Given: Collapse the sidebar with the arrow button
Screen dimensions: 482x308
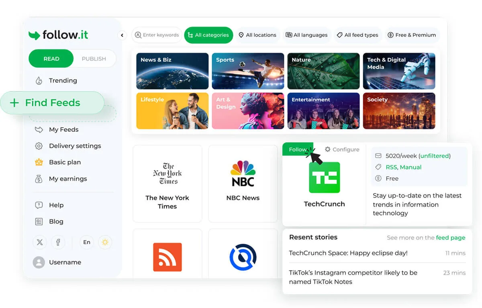Looking at the screenshot, I should (x=122, y=35).
